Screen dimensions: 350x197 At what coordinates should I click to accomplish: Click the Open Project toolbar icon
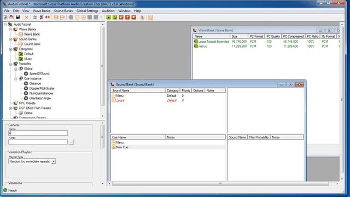(x=11, y=17)
